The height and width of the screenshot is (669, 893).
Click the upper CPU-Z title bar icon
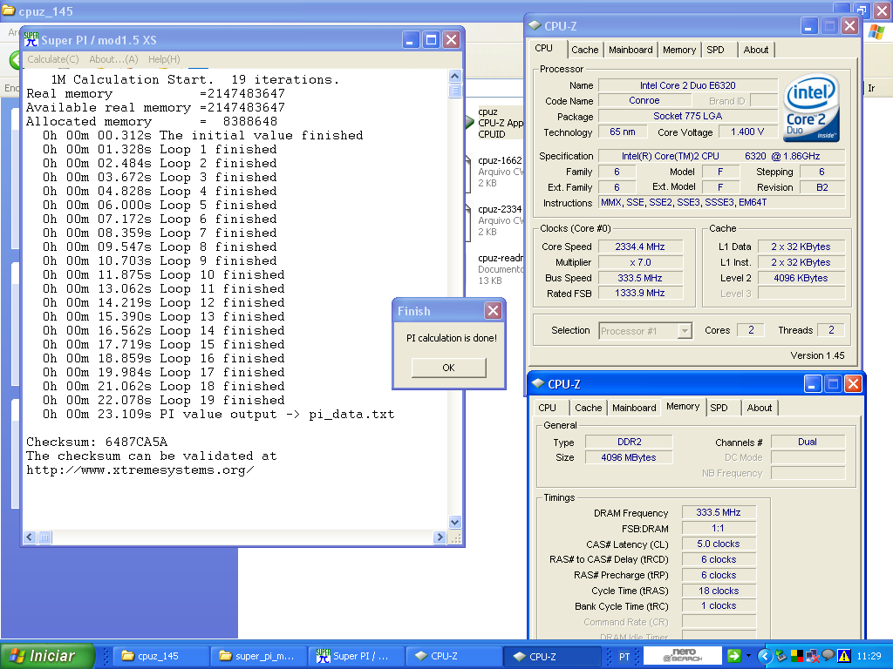click(x=535, y=25)
